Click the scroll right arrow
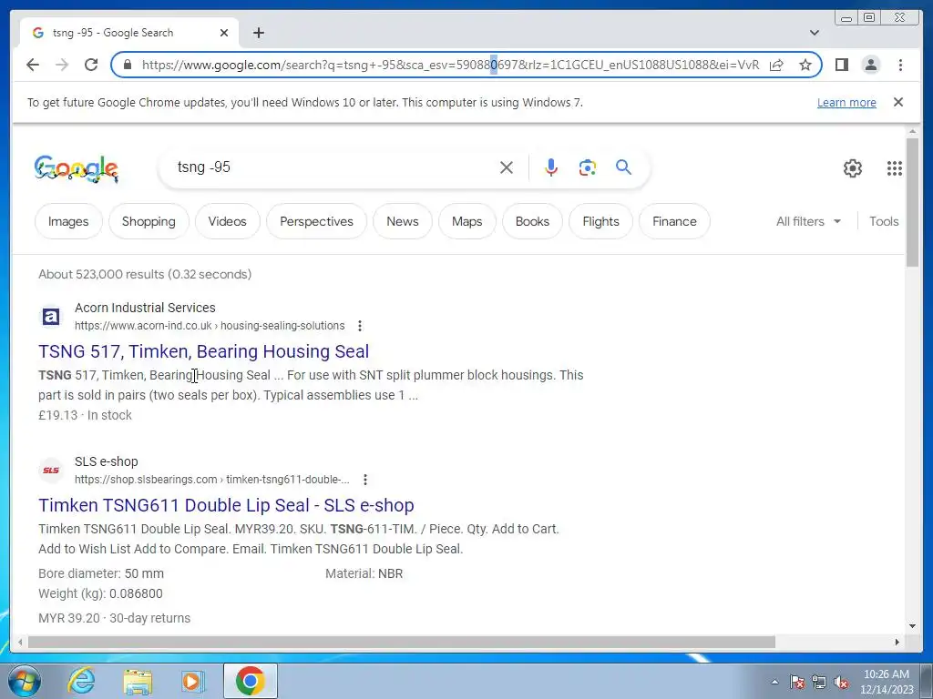Image resolution: width=933 pixels, height=699 pixels. pyautogui.click(x=897, y=642)
